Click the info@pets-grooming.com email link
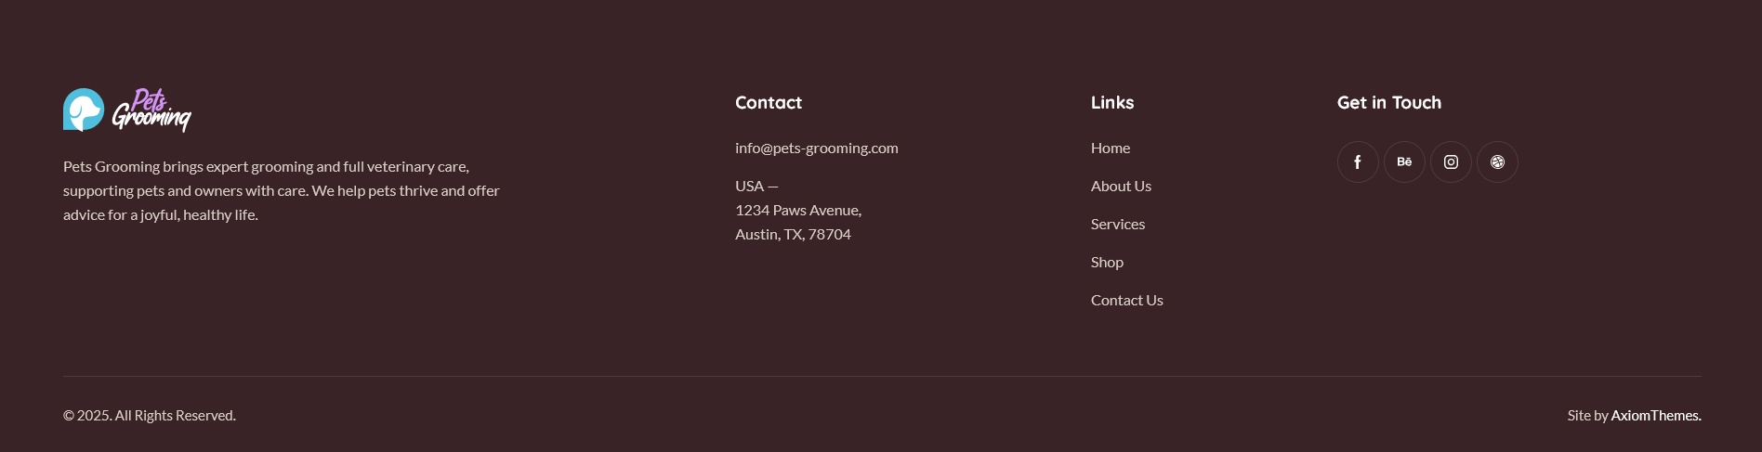 tap(816, 148)
